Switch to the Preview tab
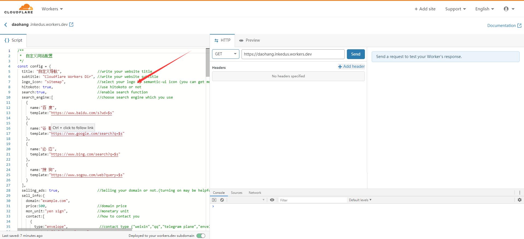This screenshot has height=239, width=524. [x=249, y=40]
